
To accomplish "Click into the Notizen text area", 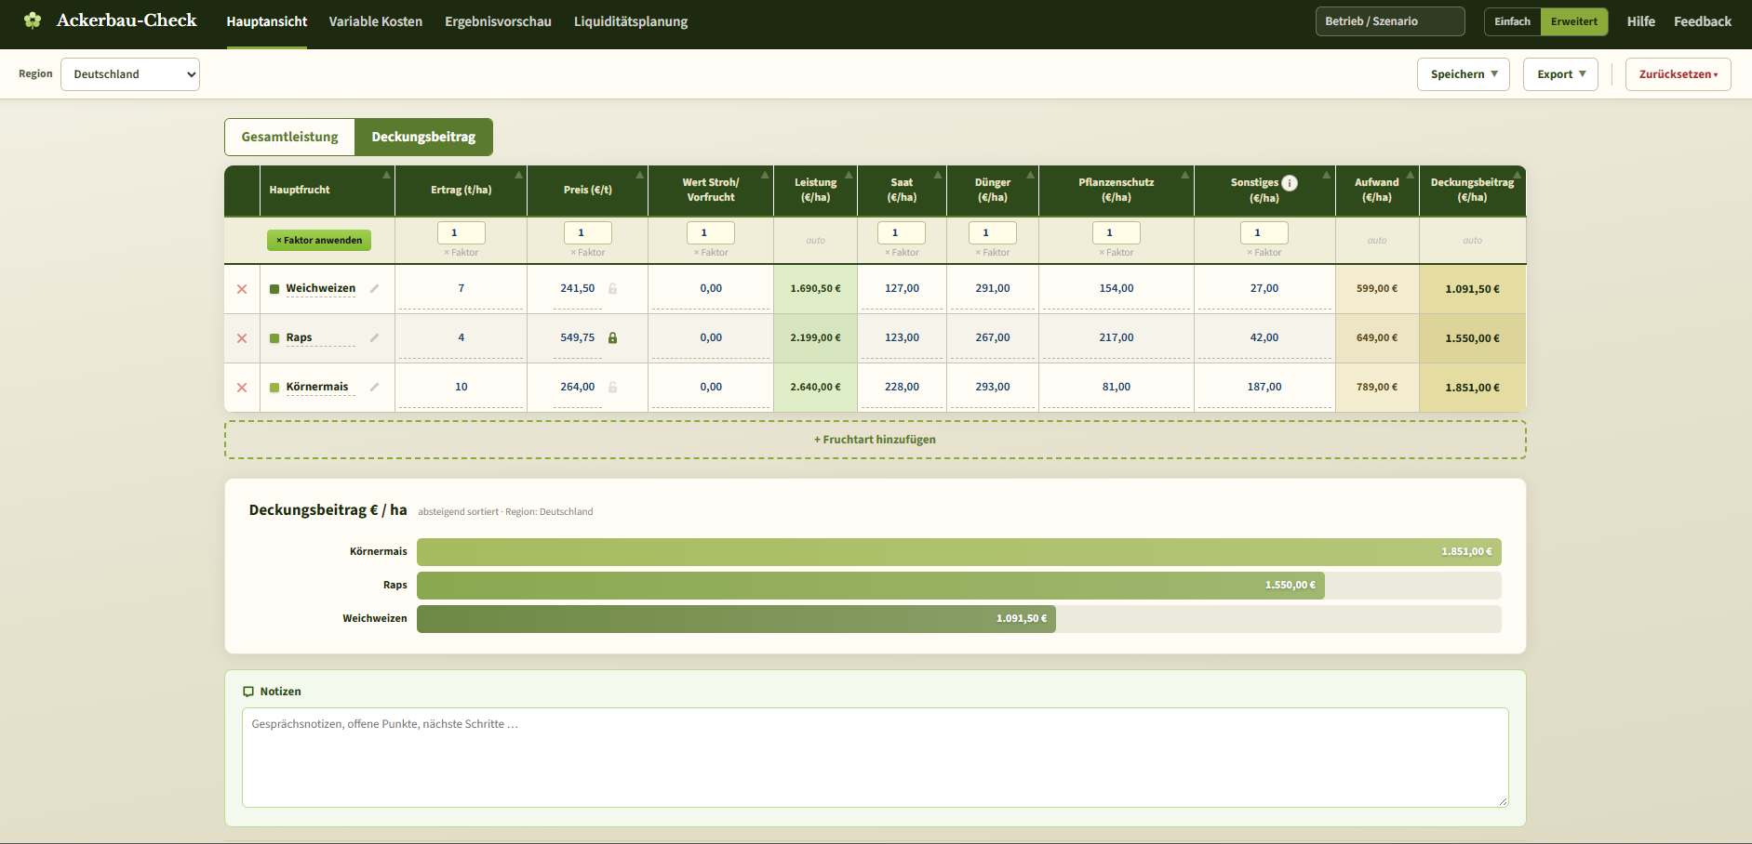I will coord(875,758).
